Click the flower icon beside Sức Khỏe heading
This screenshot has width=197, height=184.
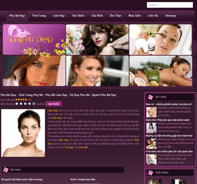pos(151,97)
